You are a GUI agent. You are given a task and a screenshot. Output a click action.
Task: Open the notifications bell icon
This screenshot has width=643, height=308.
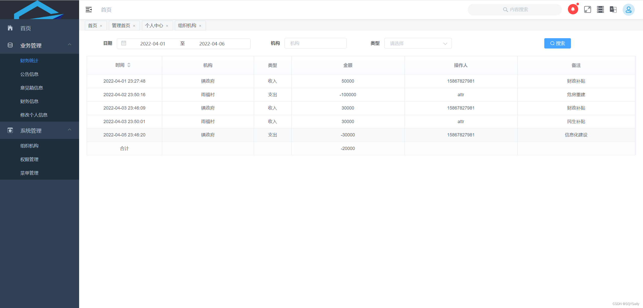click(573, 9)
